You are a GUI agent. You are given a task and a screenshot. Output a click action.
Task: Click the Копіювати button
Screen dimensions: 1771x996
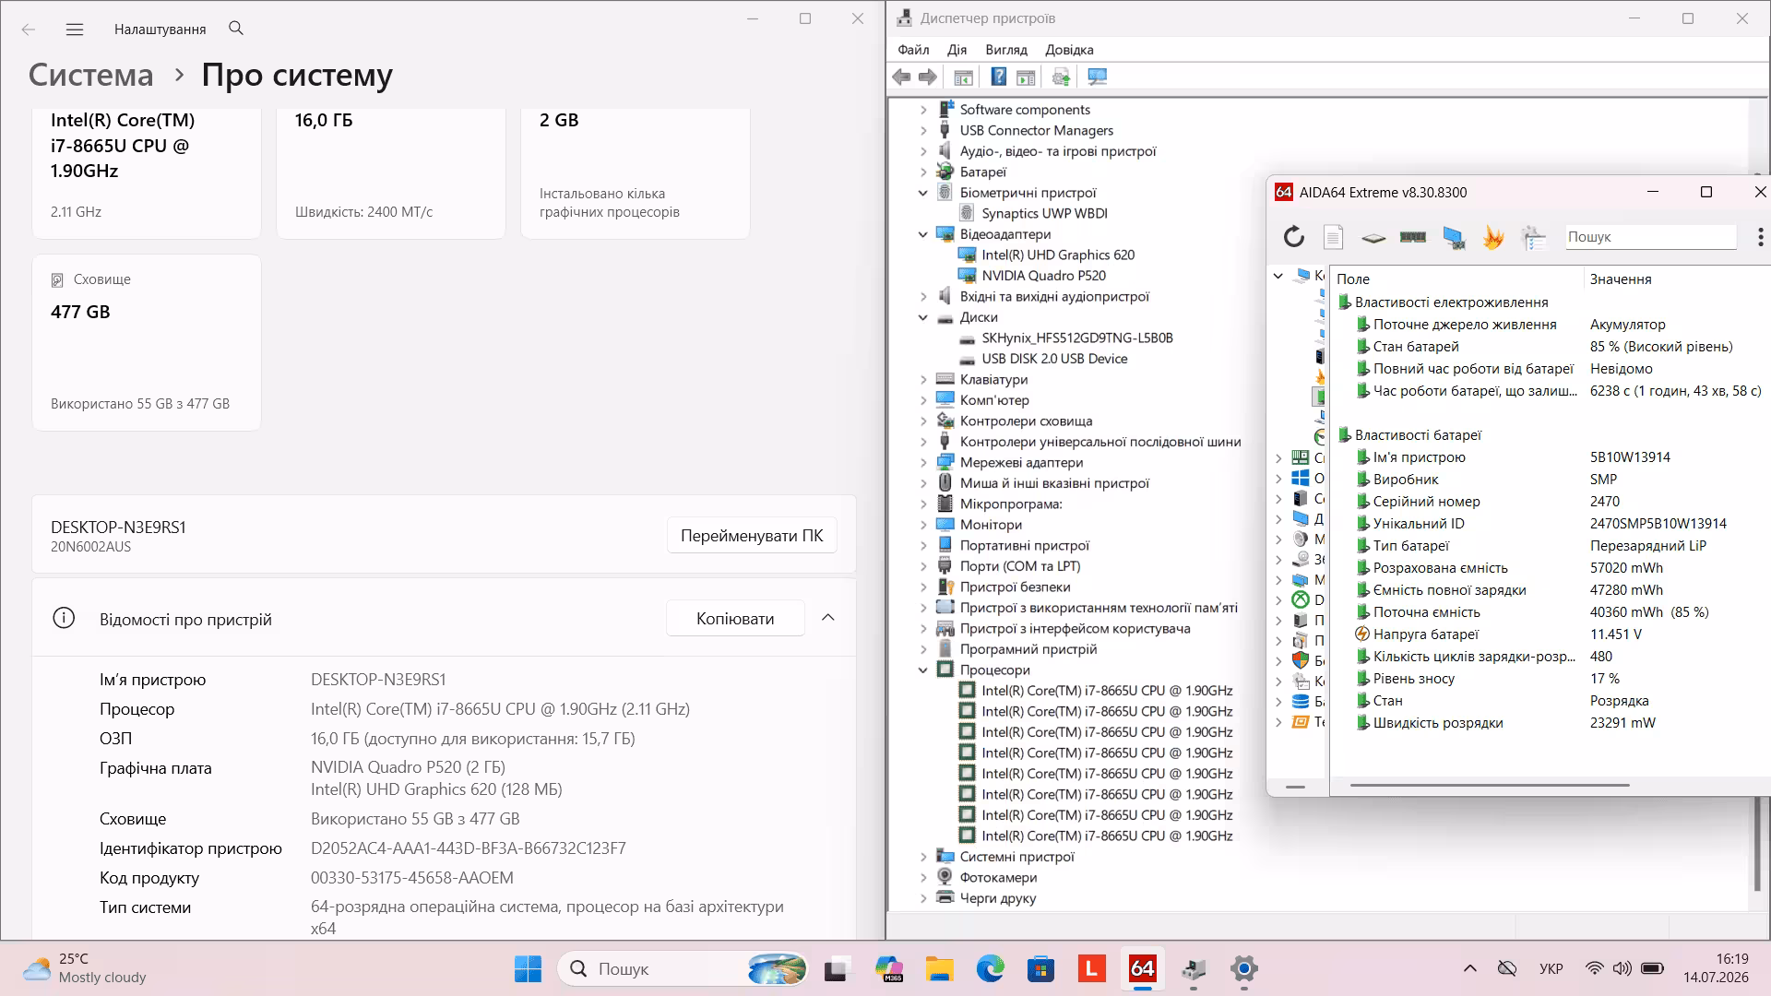[735, 619]
